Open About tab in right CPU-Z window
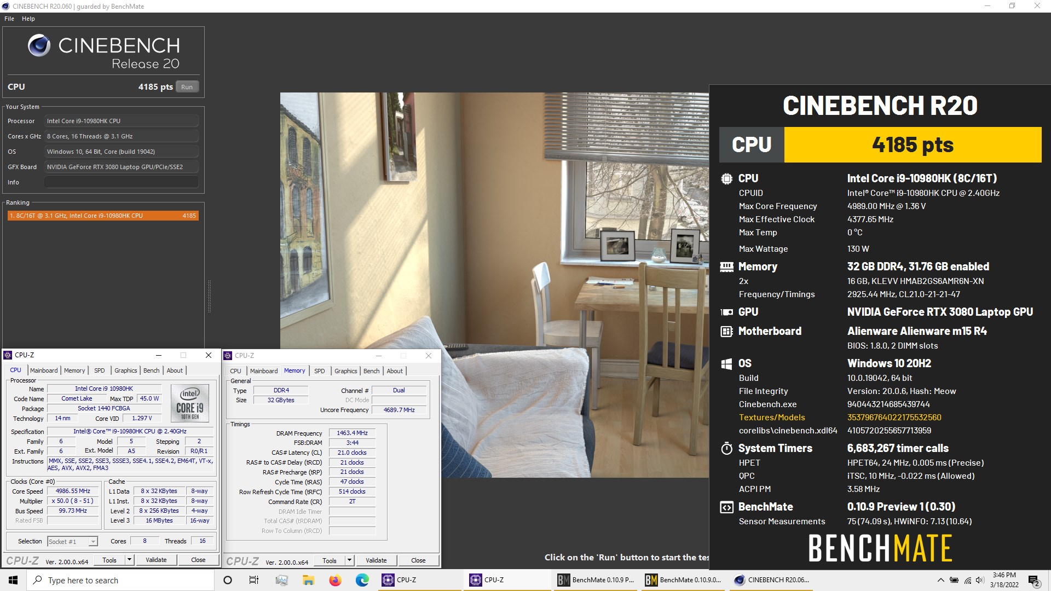The height and width of the screenshot is (591, 1051). [x=395, y=371]
